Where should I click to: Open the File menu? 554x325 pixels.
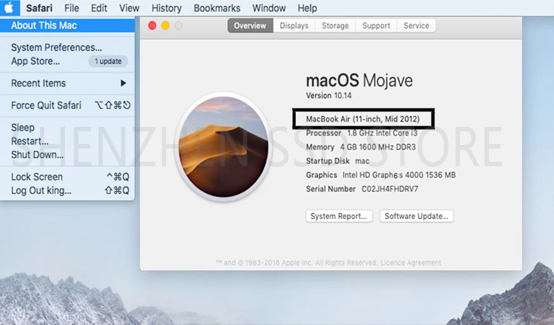(71, 8)
